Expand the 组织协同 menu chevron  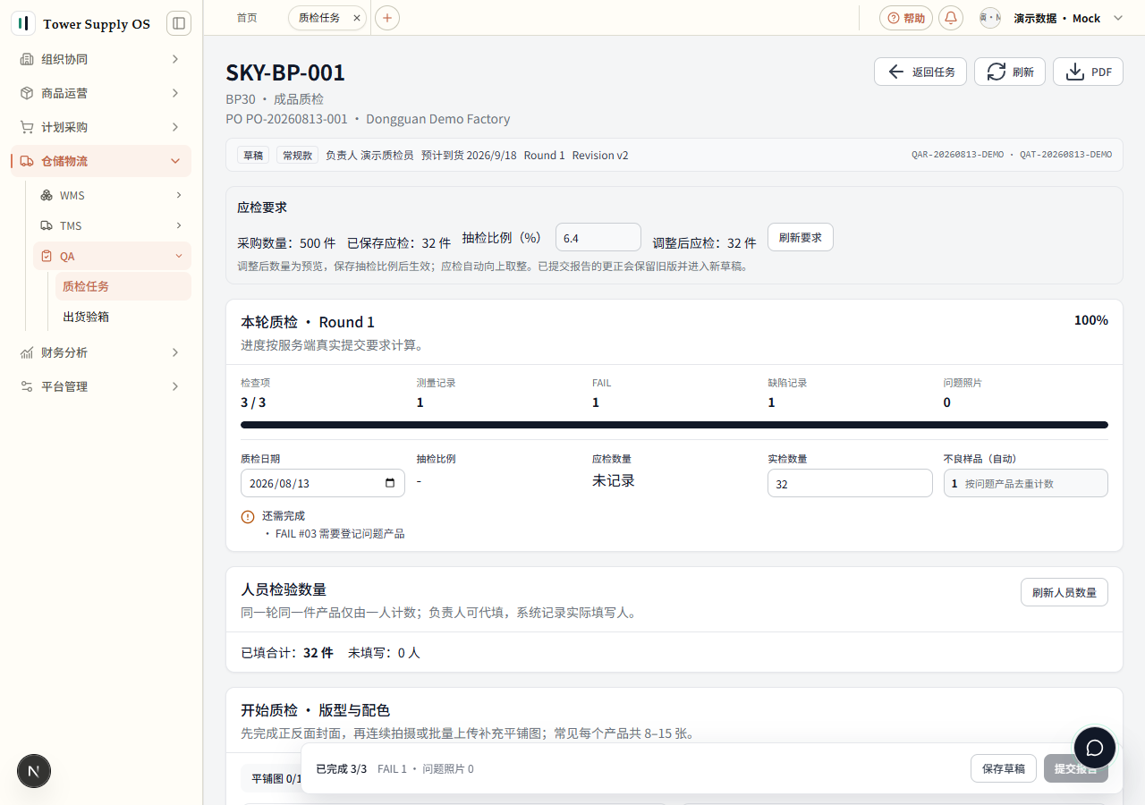[175, 59]
